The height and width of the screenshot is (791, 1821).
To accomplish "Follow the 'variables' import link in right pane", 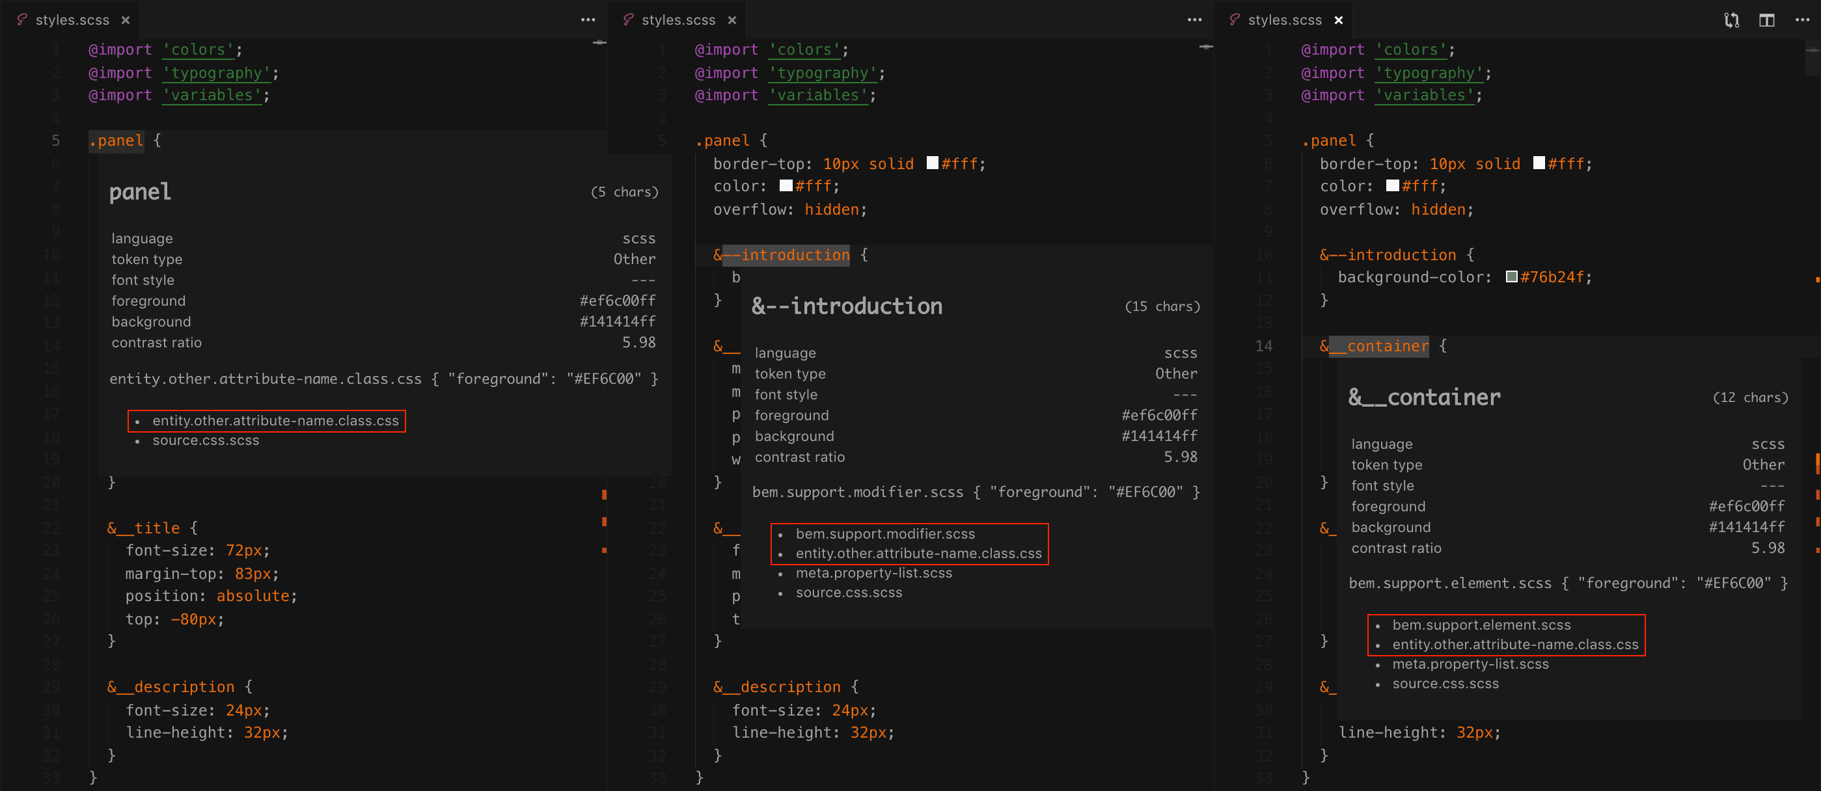I will [1425, 96].
